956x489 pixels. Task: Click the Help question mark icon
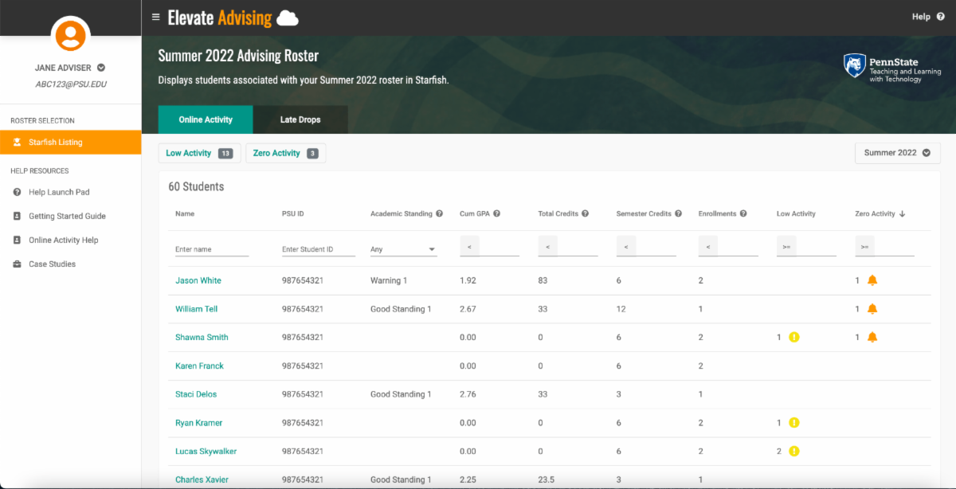tap(941, 17)
